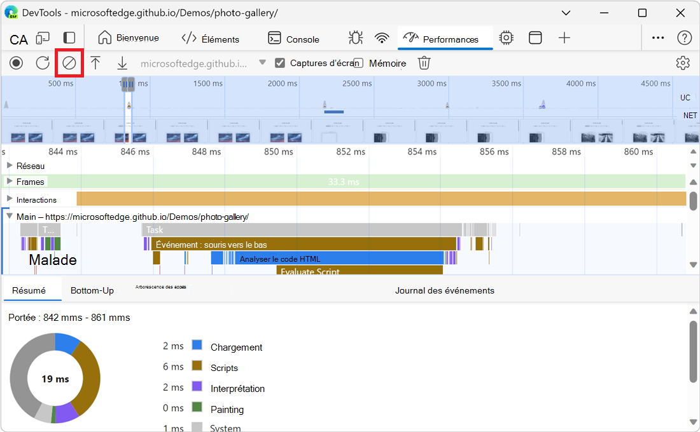700x432 pixels.
Task: Open the microsoftedge.github.i... profile dropdown
Action: [203, 64]
